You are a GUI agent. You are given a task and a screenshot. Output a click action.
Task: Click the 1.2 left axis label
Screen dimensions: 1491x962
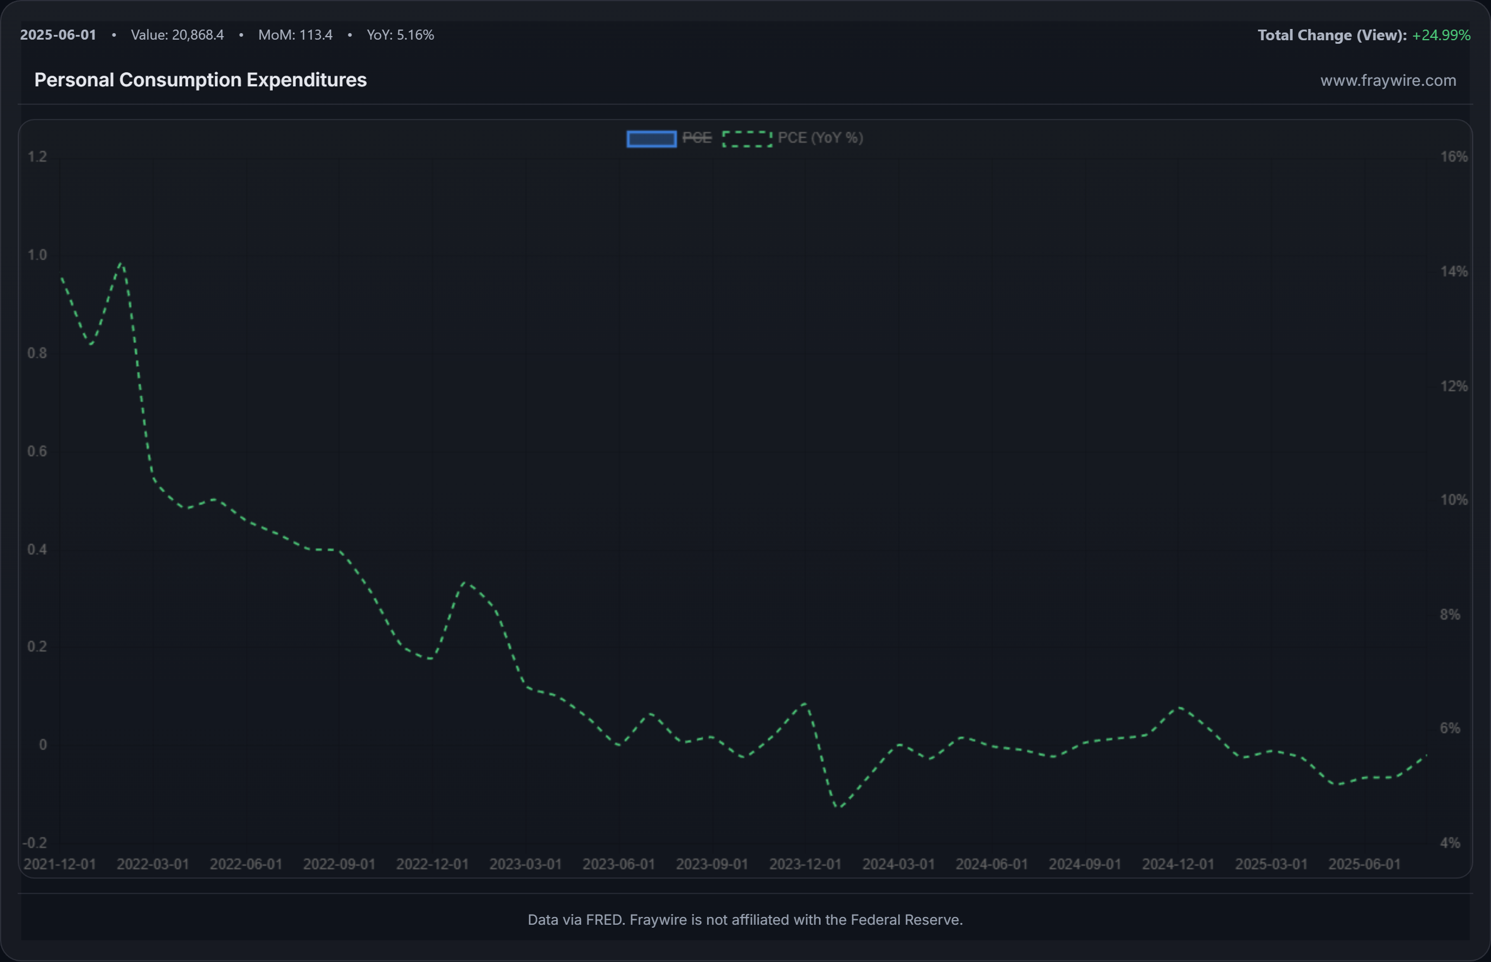(37, 157)
